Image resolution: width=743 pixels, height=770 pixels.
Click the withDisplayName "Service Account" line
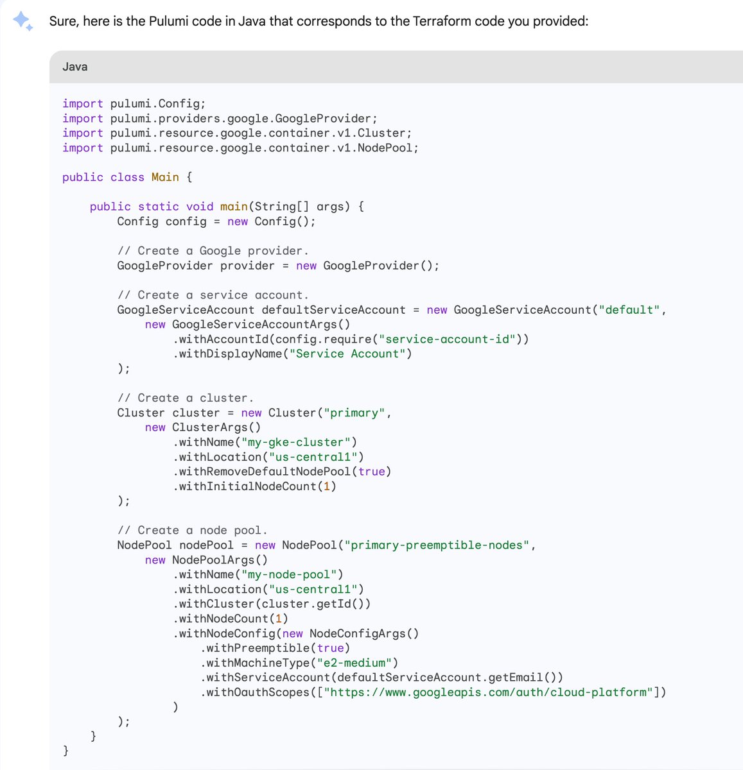click(292, 354)
